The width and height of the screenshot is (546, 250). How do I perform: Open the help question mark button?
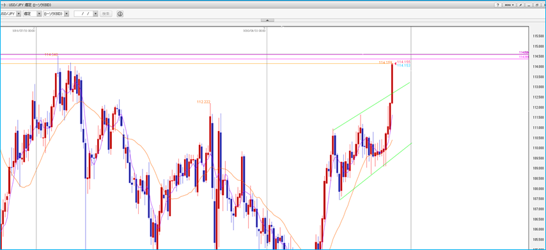pyautogui.click(x=498, y=5)
